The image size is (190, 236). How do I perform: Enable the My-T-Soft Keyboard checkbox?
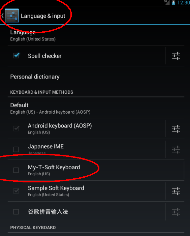pyautogui.click(x=16, y=170)
